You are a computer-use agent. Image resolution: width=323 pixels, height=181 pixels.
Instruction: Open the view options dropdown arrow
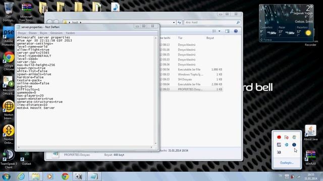coord(220,31)
